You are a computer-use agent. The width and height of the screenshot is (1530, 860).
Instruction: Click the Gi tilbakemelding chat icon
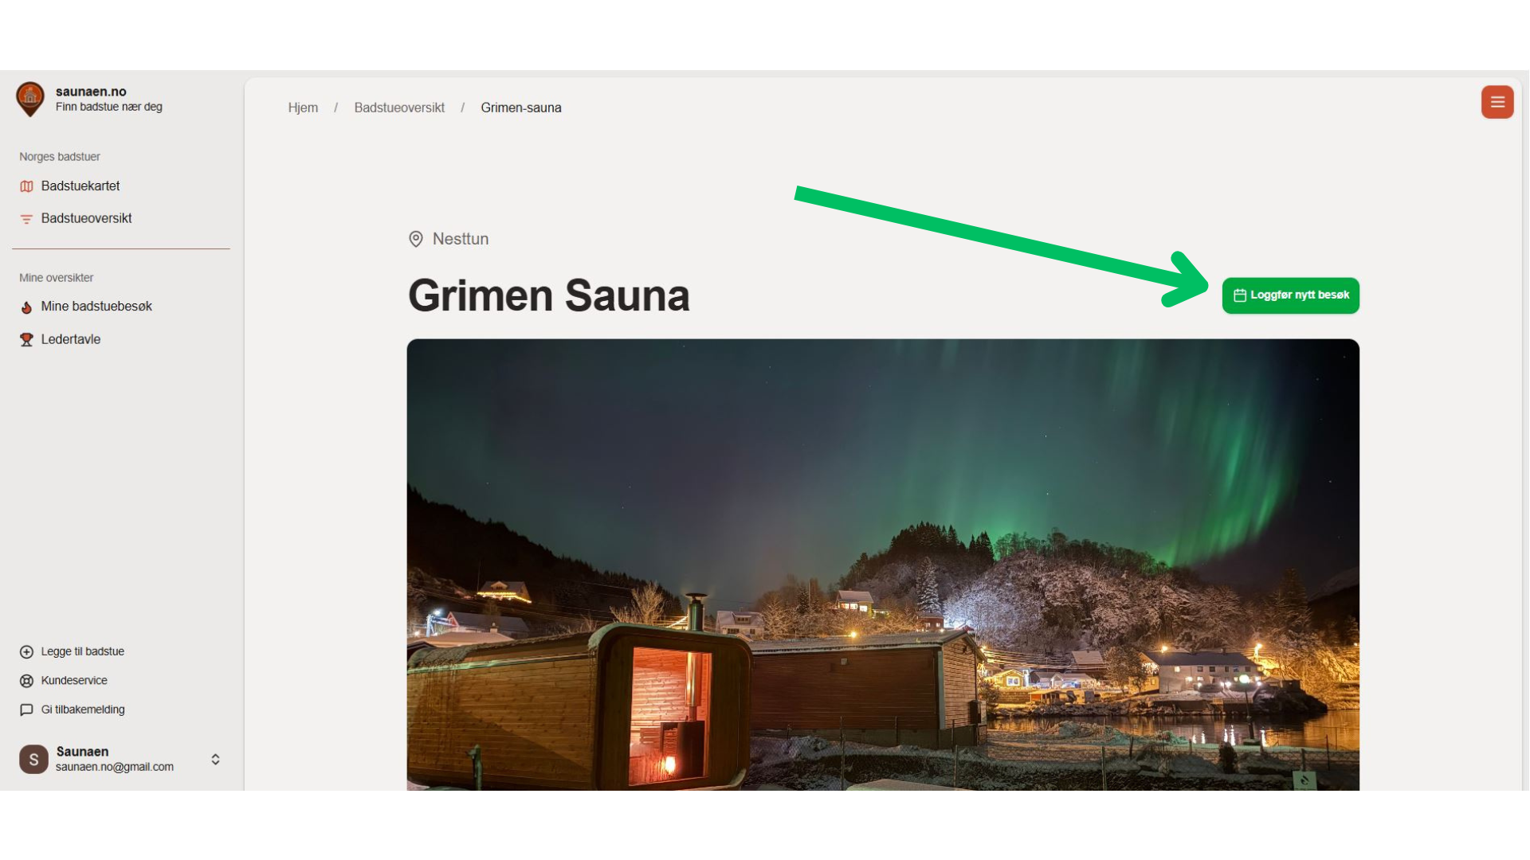coord(26,710)
